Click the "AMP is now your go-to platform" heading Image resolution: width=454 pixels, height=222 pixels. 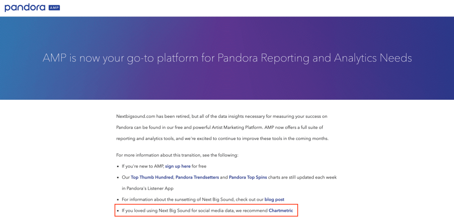tap(227, 58)
